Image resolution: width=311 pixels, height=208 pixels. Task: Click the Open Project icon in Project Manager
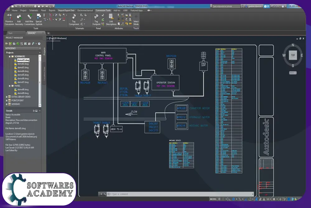tap(7, 43)
